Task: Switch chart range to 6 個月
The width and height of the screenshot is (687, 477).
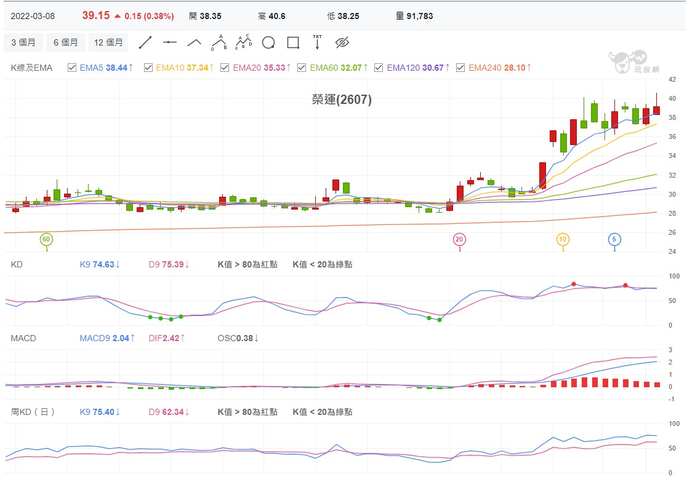Action: (x=66, y=42)
